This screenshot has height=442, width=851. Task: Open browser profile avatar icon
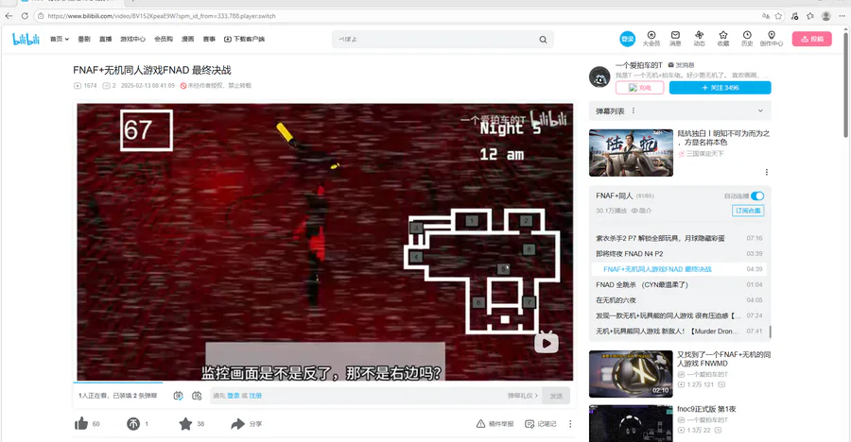(826, 16)
